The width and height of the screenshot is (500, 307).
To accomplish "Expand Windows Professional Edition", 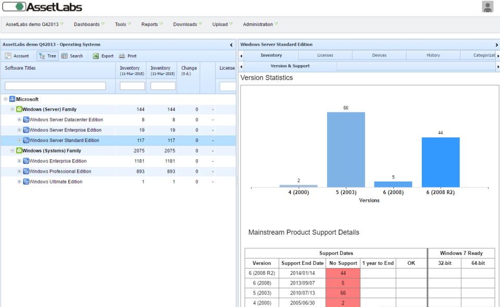I will (x=19, y=171).
